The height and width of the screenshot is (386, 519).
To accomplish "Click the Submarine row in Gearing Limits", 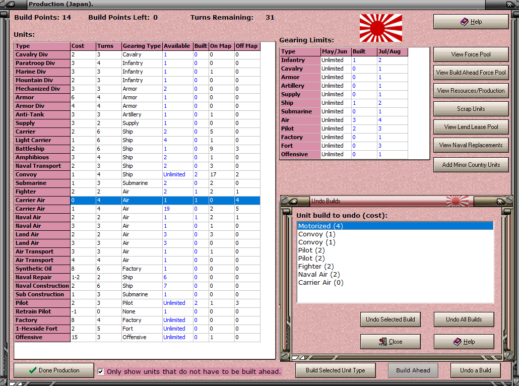I will pyautogui.click(x=344, y=111).
